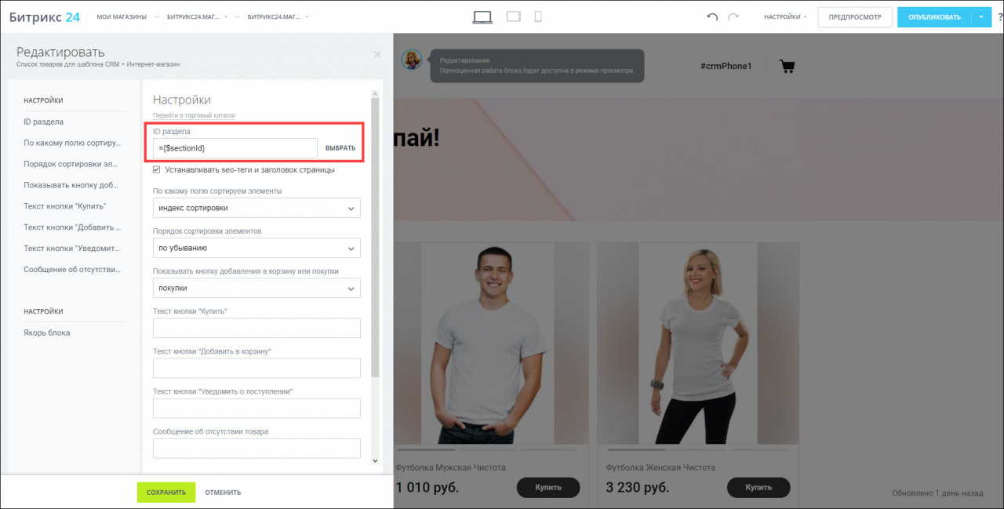Click men's T-shirt product image
Screen dimensions: 1004x509
coord(487,343)
